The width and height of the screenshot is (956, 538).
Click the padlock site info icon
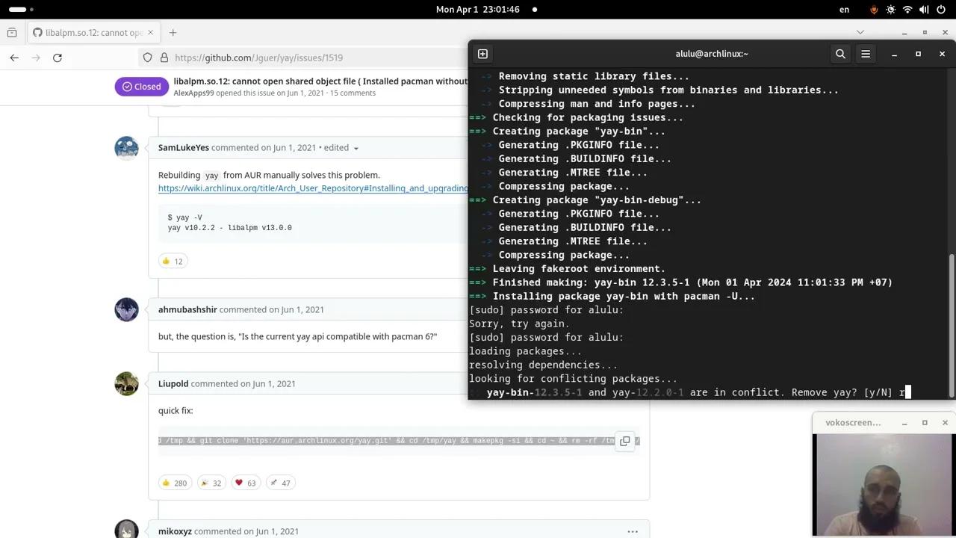pyautogui.click(x=164, y=58)
